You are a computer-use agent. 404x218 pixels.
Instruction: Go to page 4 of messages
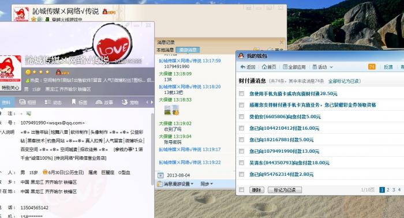click(x=399, y=190)
